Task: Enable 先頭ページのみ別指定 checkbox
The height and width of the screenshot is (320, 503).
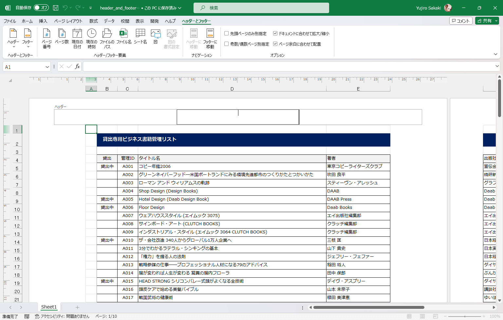Action: (227, 33)
